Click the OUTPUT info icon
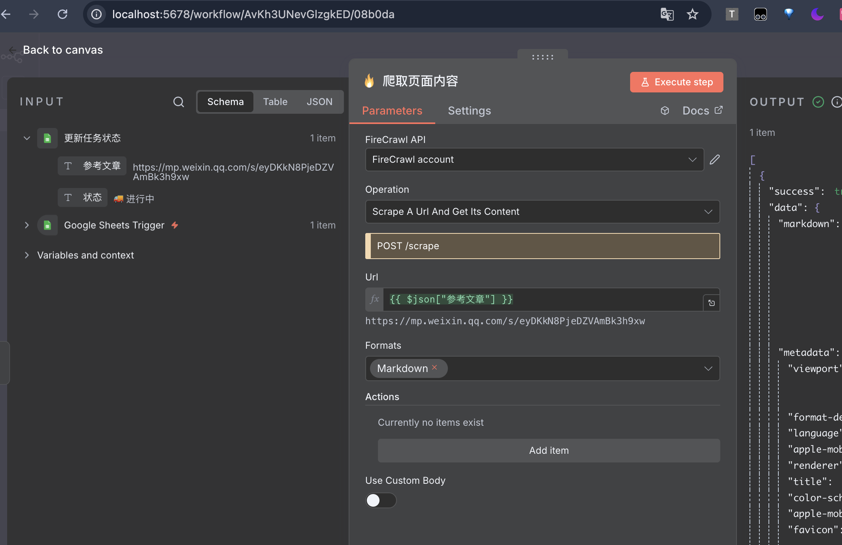 [836, 102]
